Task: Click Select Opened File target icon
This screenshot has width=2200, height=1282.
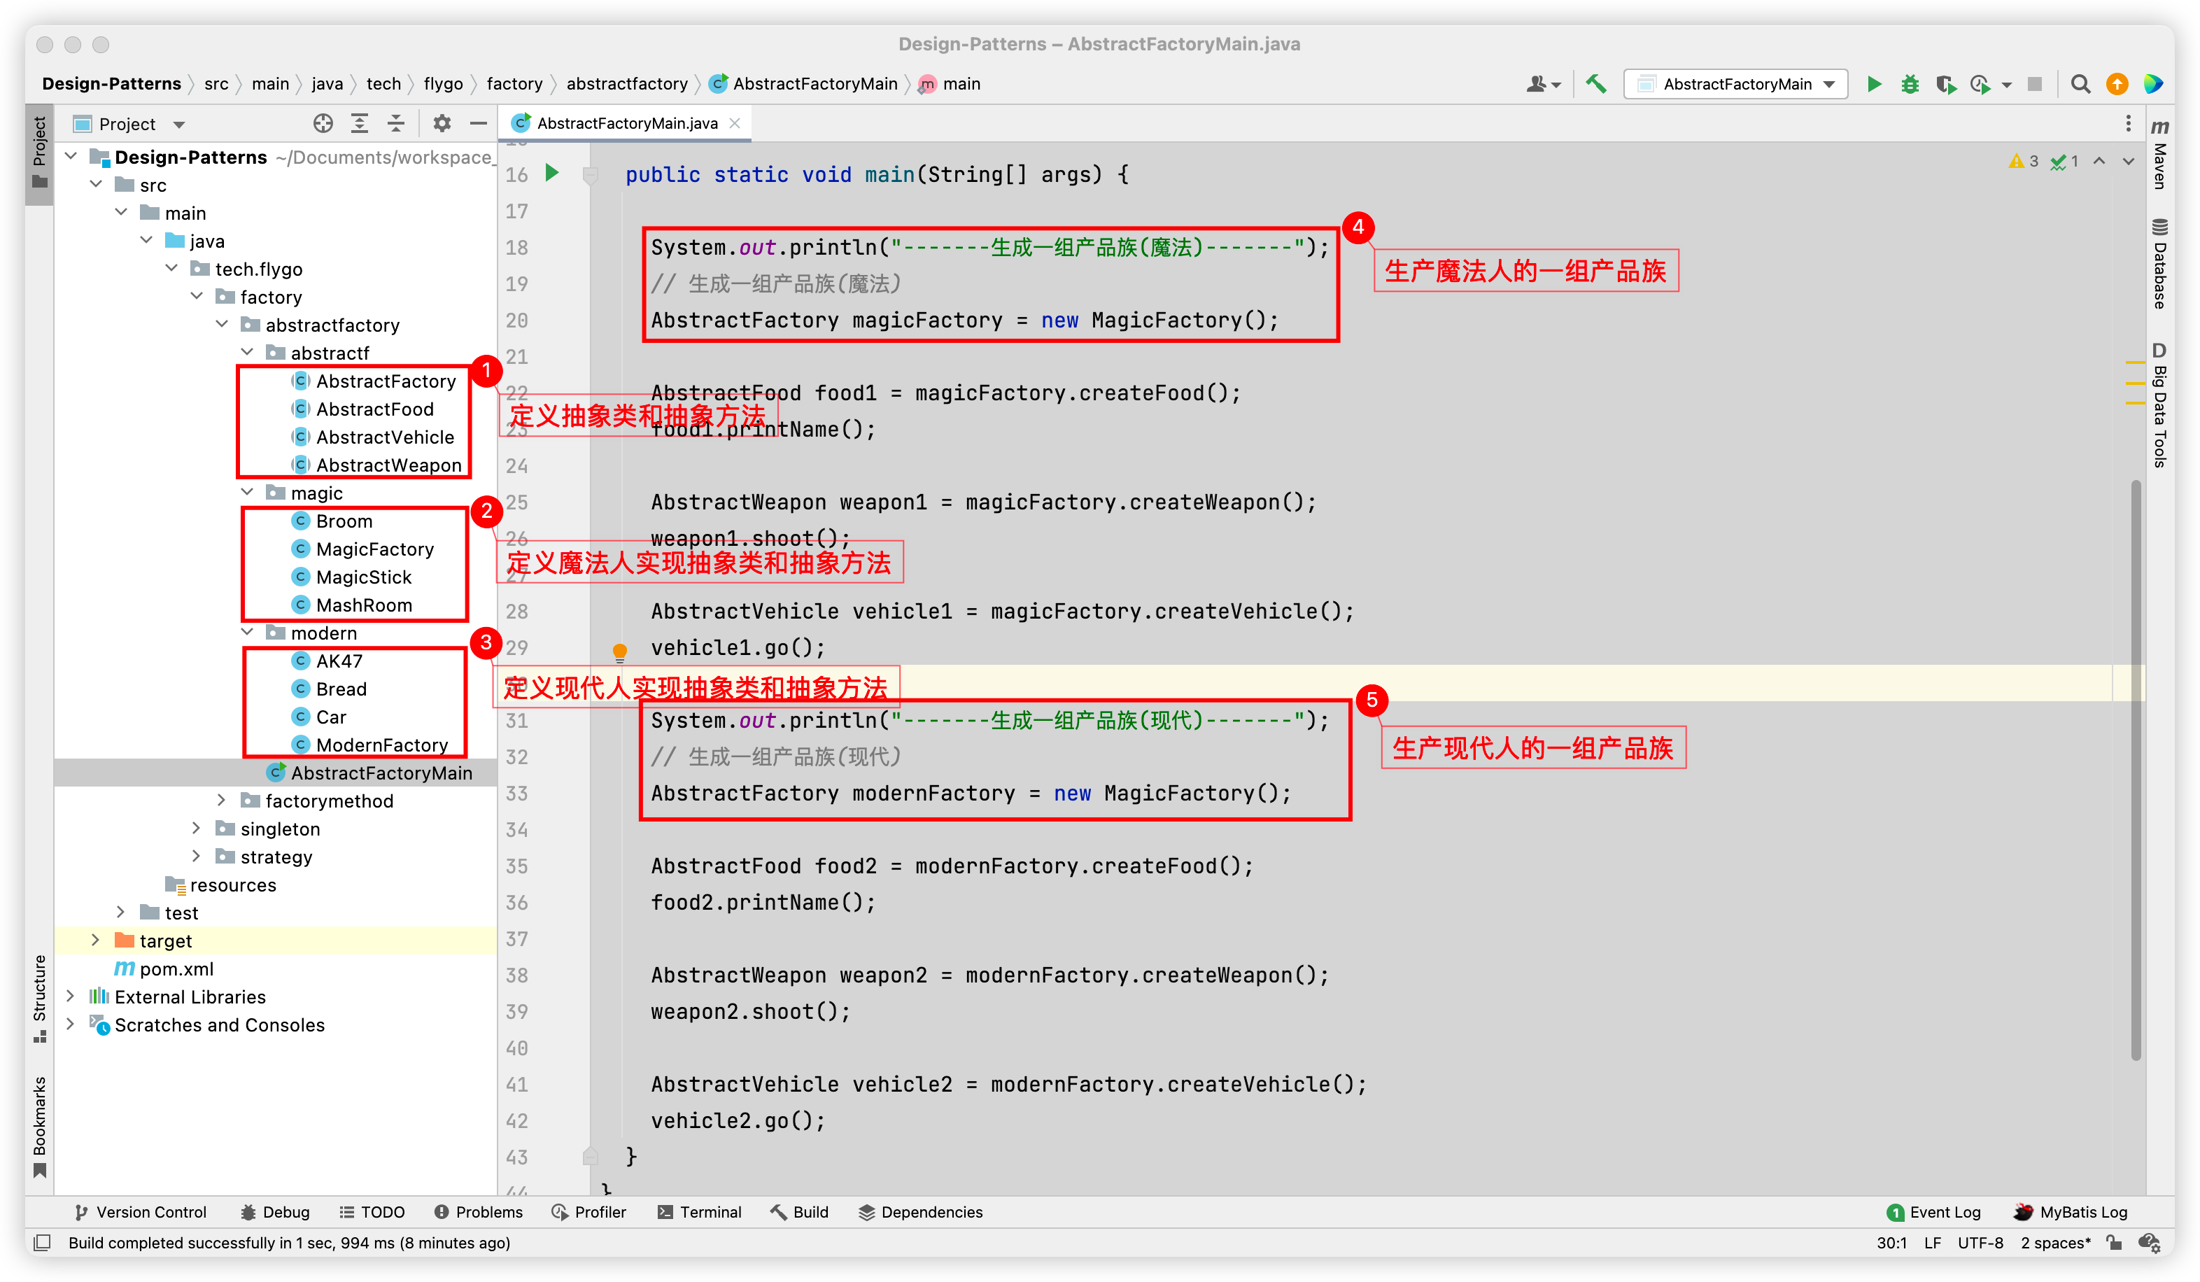Action: [x=323, y=123]
